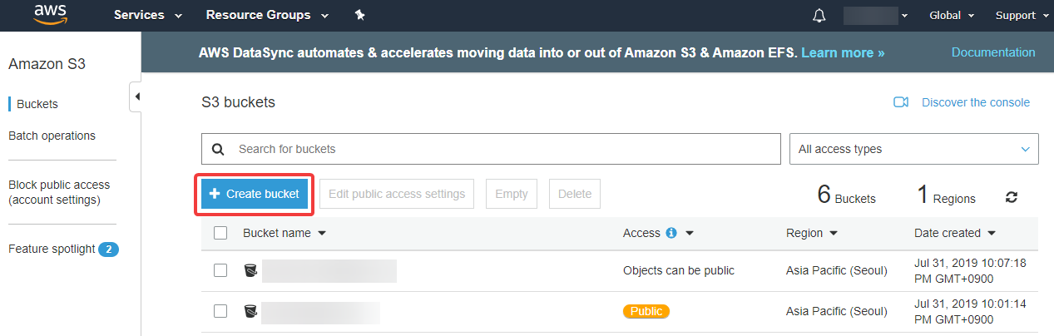This screenshot has width=1054, height=336.
Task: Sort by Date created column
Action: (955, 233)
